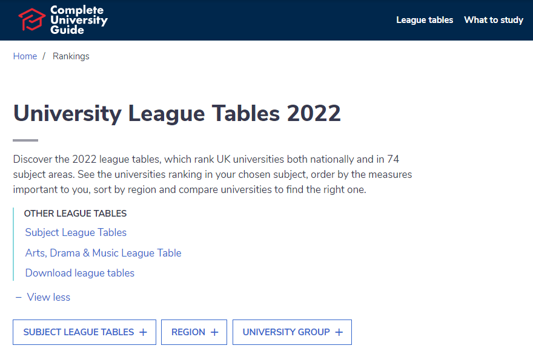Expand the REGION filter

click(x=194, y=332)
